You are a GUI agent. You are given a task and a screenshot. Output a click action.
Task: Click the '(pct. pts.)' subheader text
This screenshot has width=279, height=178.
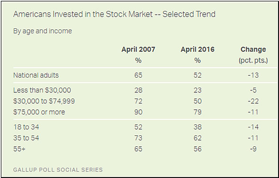pyautogui.click(x=253, y=61)
